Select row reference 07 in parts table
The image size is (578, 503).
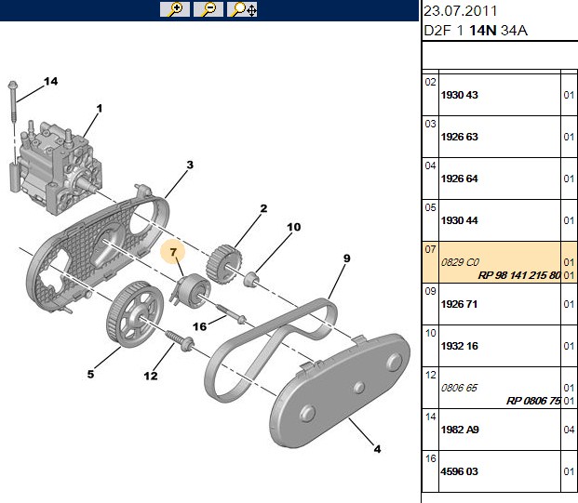430,249
